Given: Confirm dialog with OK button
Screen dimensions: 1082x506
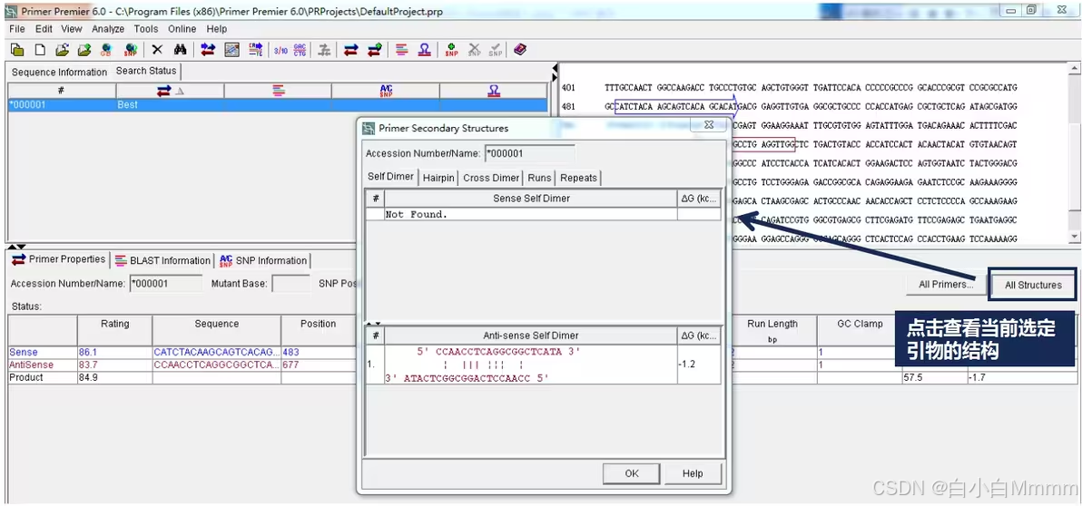Looking at the screenshot, I should coord(632,473).
